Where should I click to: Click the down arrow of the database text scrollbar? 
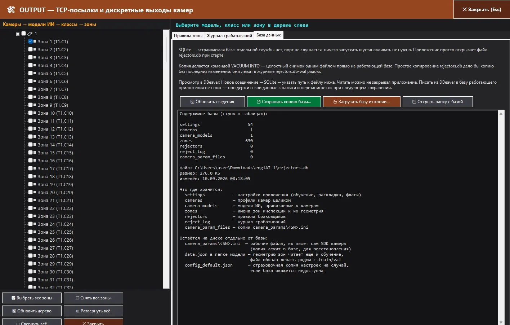click(x=501, y=322)
